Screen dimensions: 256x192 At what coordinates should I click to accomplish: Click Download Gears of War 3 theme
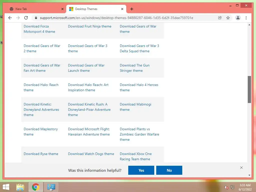[87, 48]
